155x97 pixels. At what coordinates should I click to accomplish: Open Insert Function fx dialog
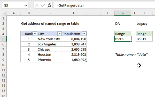point(49,5)
